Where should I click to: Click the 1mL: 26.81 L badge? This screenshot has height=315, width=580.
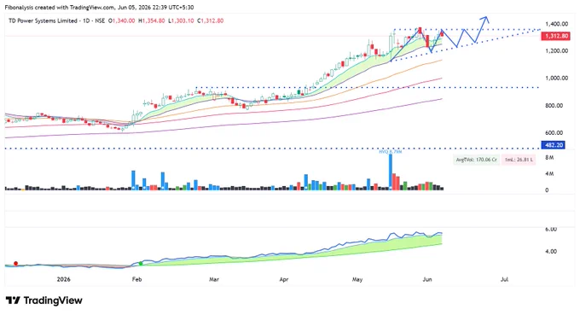pos(519,160)
